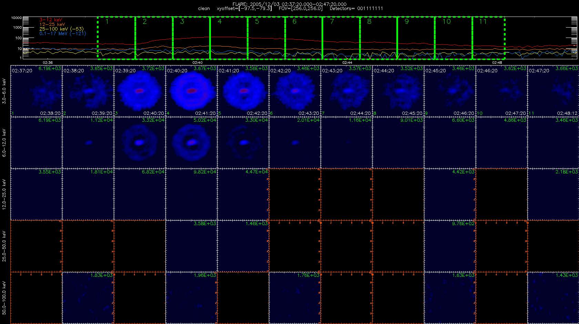Click the blue 0.1-17 MeV (-121) legend entry

coord(63,33)
